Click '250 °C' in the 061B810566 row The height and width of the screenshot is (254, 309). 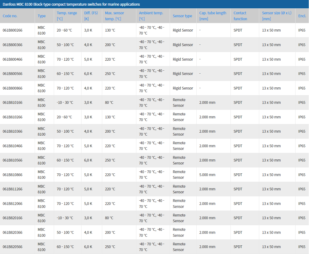click(110, 160)
